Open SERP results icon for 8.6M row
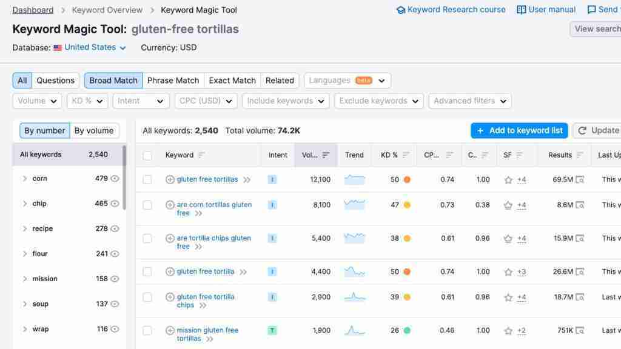The width and height of the screenshot is (621, 349). [580, 205]
